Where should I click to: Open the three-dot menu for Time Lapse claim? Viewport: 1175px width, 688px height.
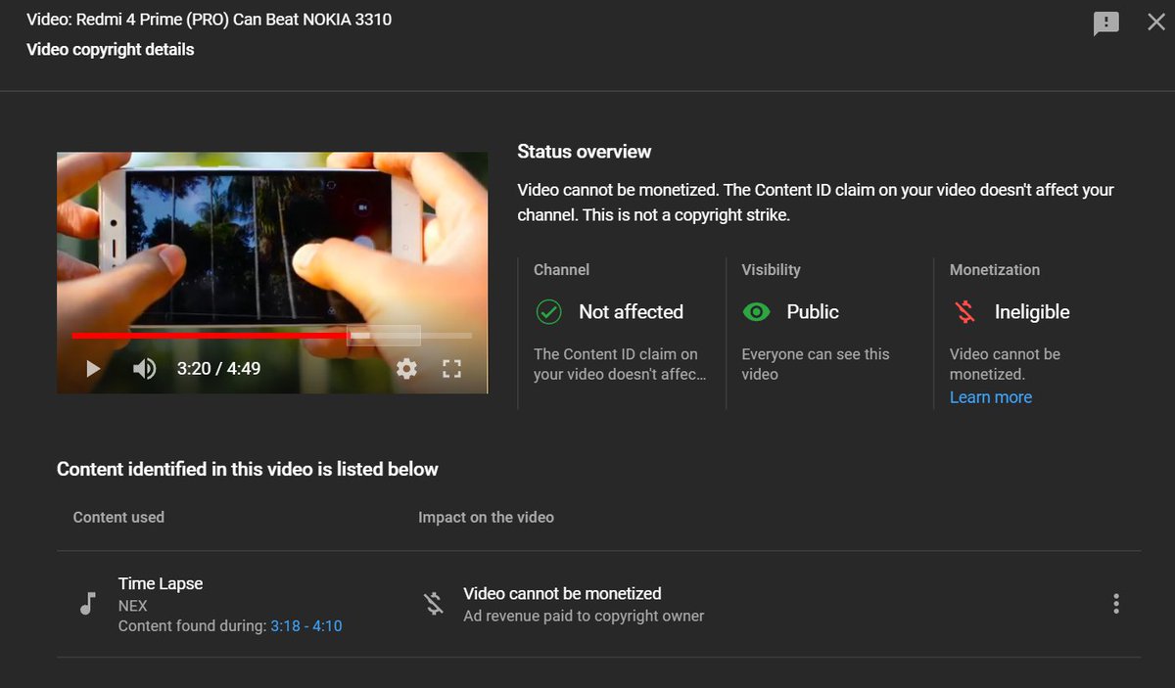point(1116,604)
